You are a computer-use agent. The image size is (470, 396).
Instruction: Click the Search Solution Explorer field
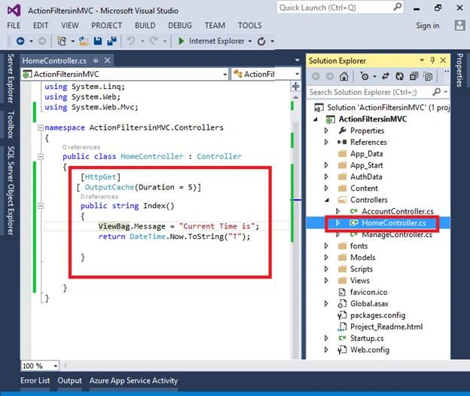coord(371,92)
